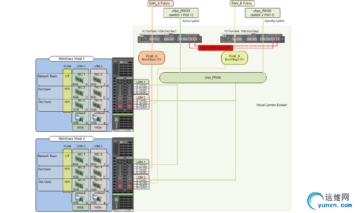Click the vmhba2 storage icon in Windows Host 2
Screen dimensions: 355x213
79,198
